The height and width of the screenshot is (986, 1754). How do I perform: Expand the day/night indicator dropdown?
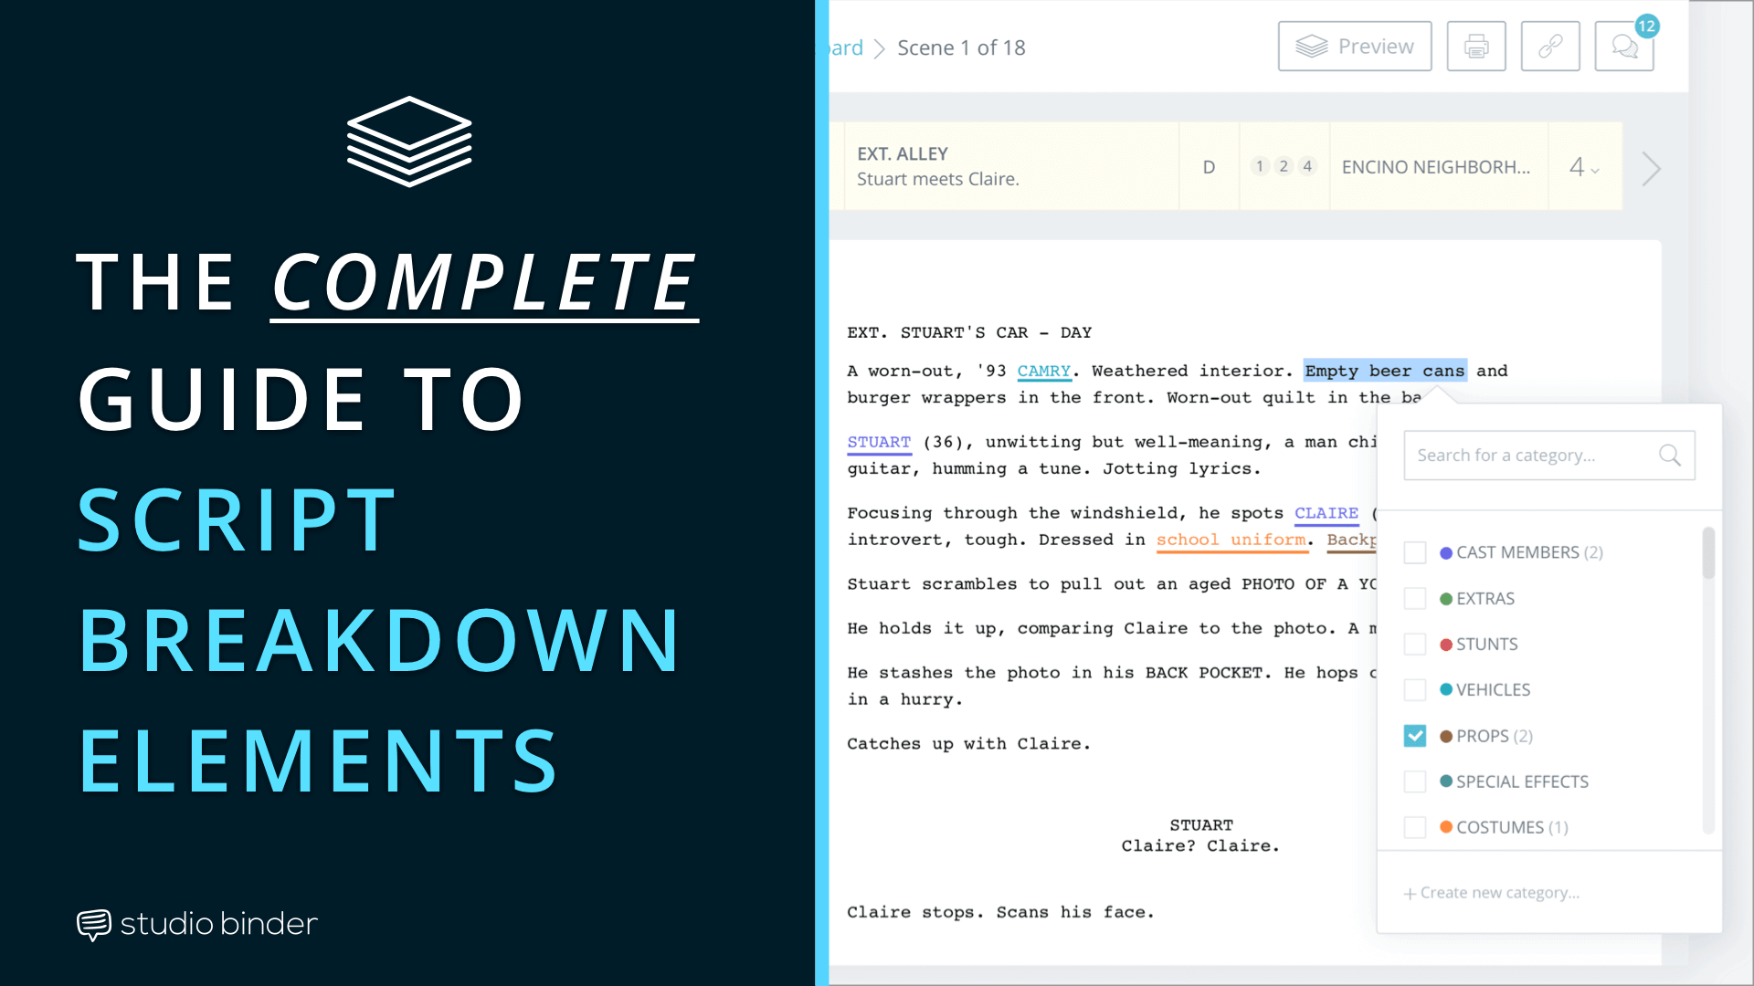1209,166
